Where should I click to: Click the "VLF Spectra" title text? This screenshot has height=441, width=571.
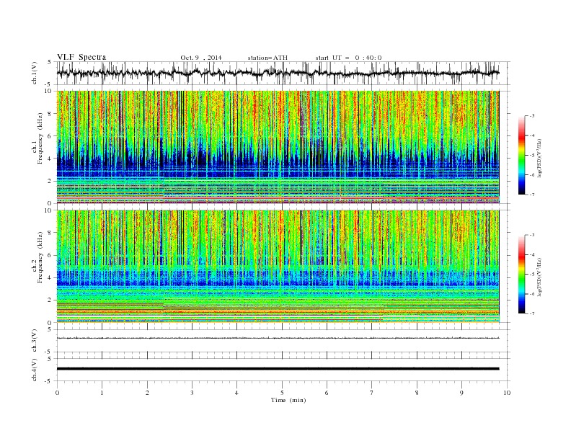pos(81,57)
